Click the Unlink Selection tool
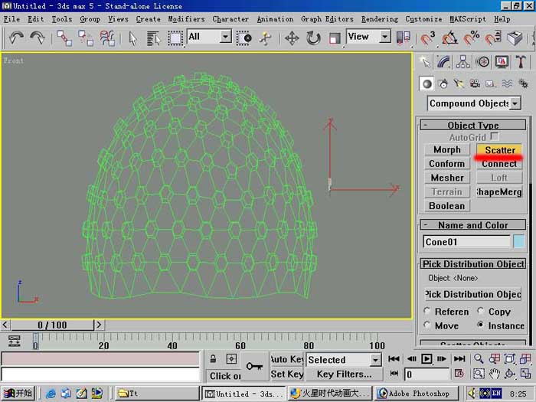536x402 pixels. (85, 38)
